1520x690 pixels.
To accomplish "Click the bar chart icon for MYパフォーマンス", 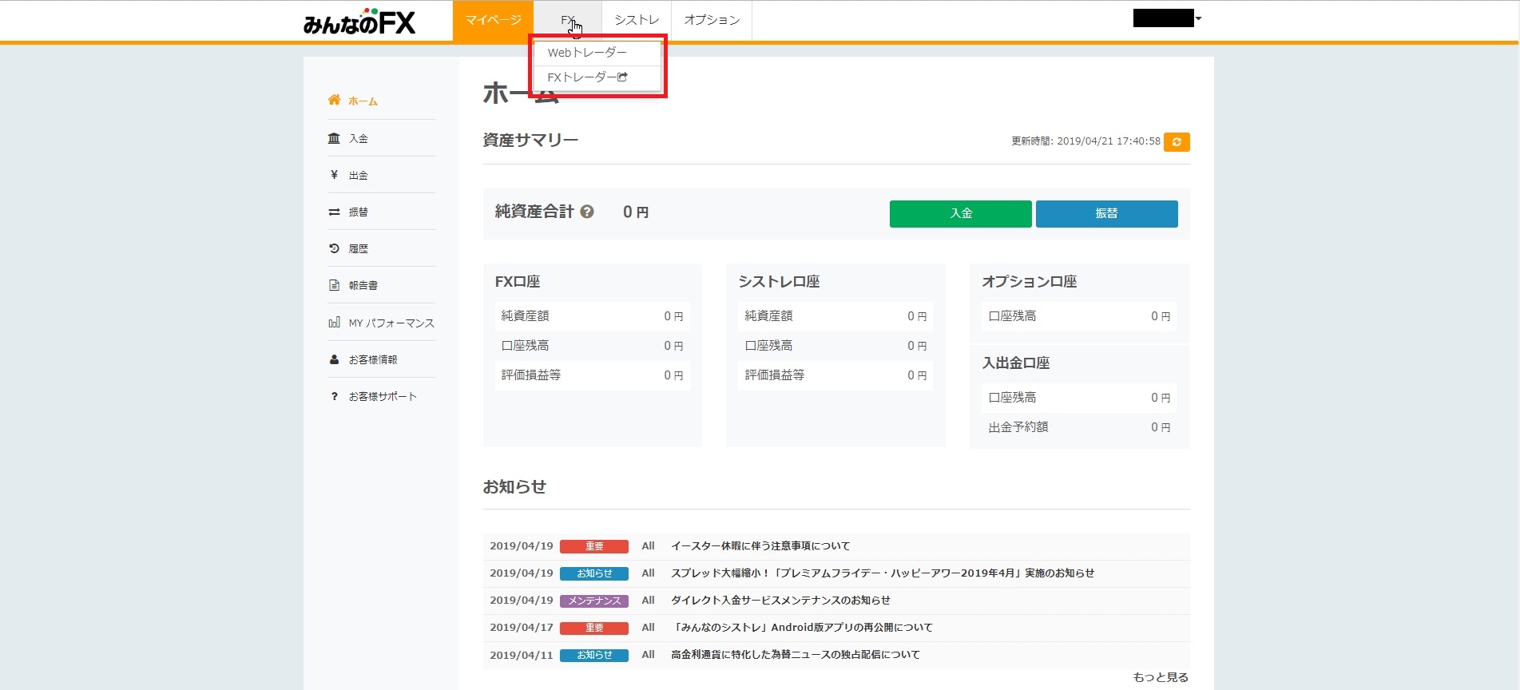I will point(334,323).
